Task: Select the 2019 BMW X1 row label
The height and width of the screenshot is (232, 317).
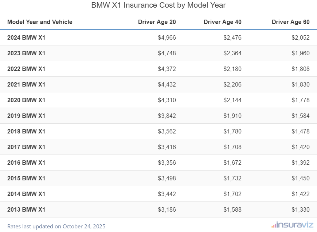Action: coord(26,116)
